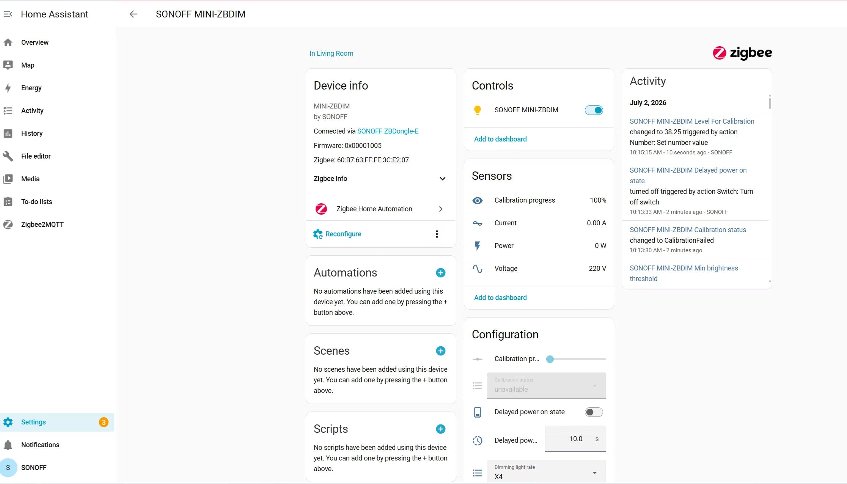This screenshot has height=484, width=847.
Task: Click the Calibration progress eye icon
Action: (x=478, y=200)
